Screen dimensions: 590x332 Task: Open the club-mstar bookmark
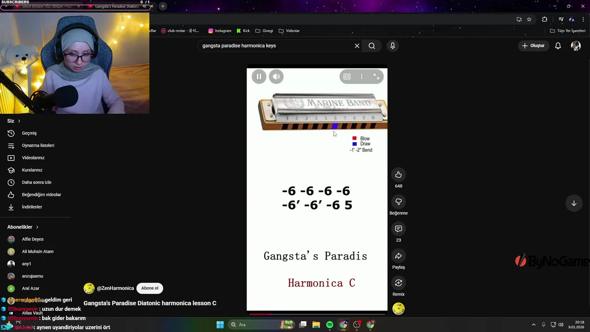(180, 31)
